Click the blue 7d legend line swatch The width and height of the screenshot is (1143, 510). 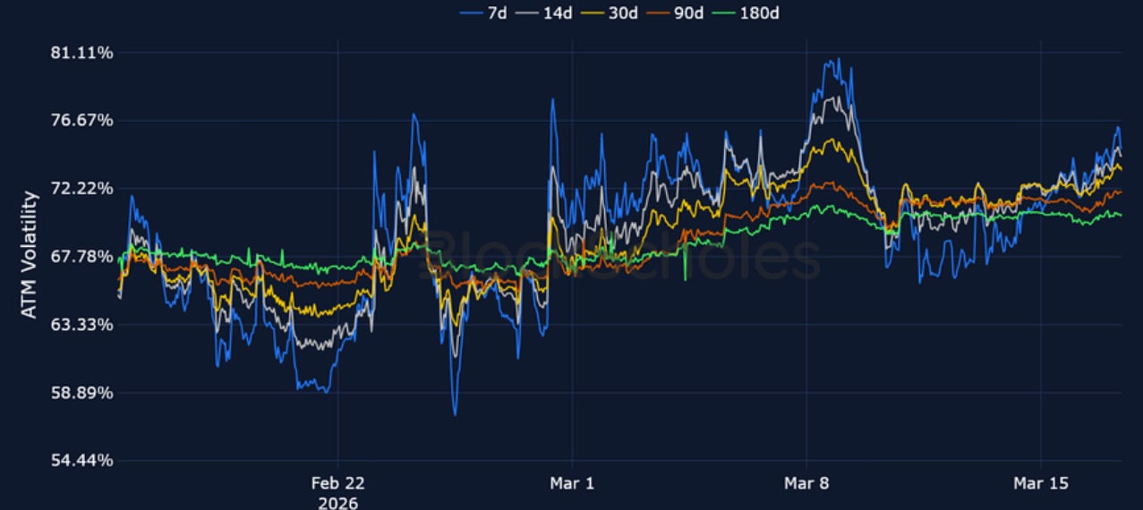pos(471,13)
